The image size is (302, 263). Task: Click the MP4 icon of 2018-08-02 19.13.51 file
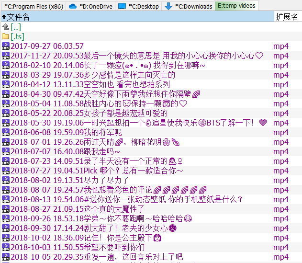click(6, 180)
